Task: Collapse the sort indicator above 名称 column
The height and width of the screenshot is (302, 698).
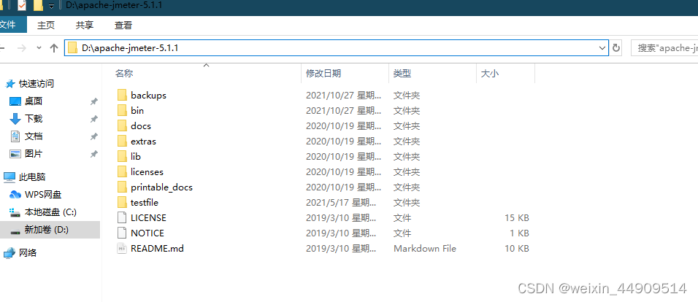Action: tap(206, 66)
